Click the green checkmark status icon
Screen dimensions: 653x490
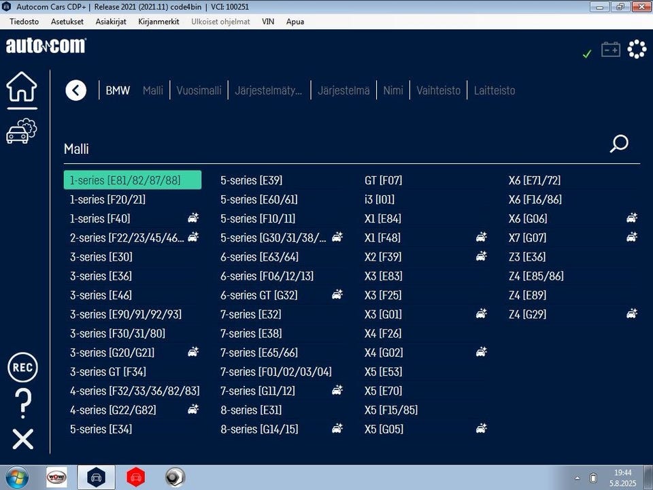click(587, 54)
